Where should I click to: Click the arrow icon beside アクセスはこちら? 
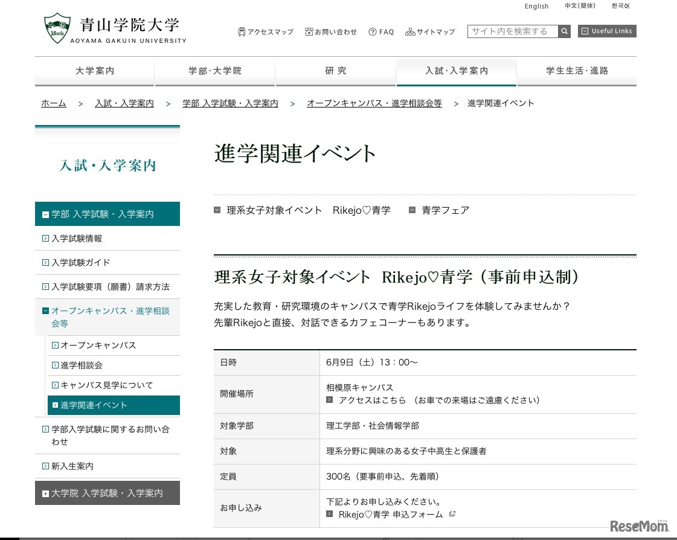pyautogui.click(x=330, y=400)
